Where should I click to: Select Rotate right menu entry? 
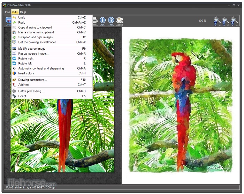26,59
